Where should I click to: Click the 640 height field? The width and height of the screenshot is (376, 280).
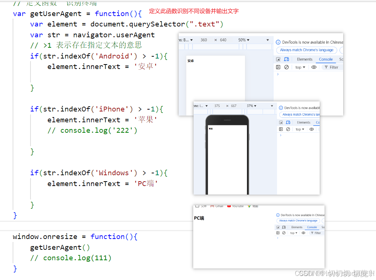pyautogui.click(x=223, y=40)
